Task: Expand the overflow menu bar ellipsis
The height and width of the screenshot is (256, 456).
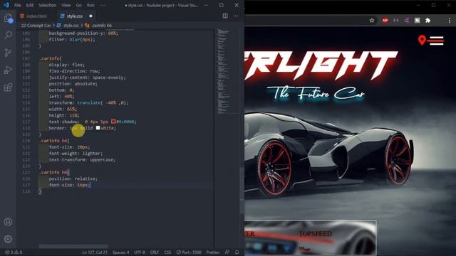Action: coord(103,5)
